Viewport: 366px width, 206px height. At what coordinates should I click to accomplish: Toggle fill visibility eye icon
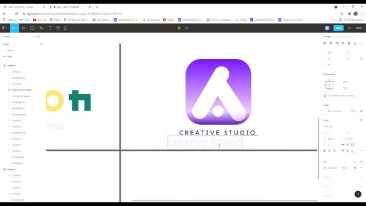(x=355, y=168)
